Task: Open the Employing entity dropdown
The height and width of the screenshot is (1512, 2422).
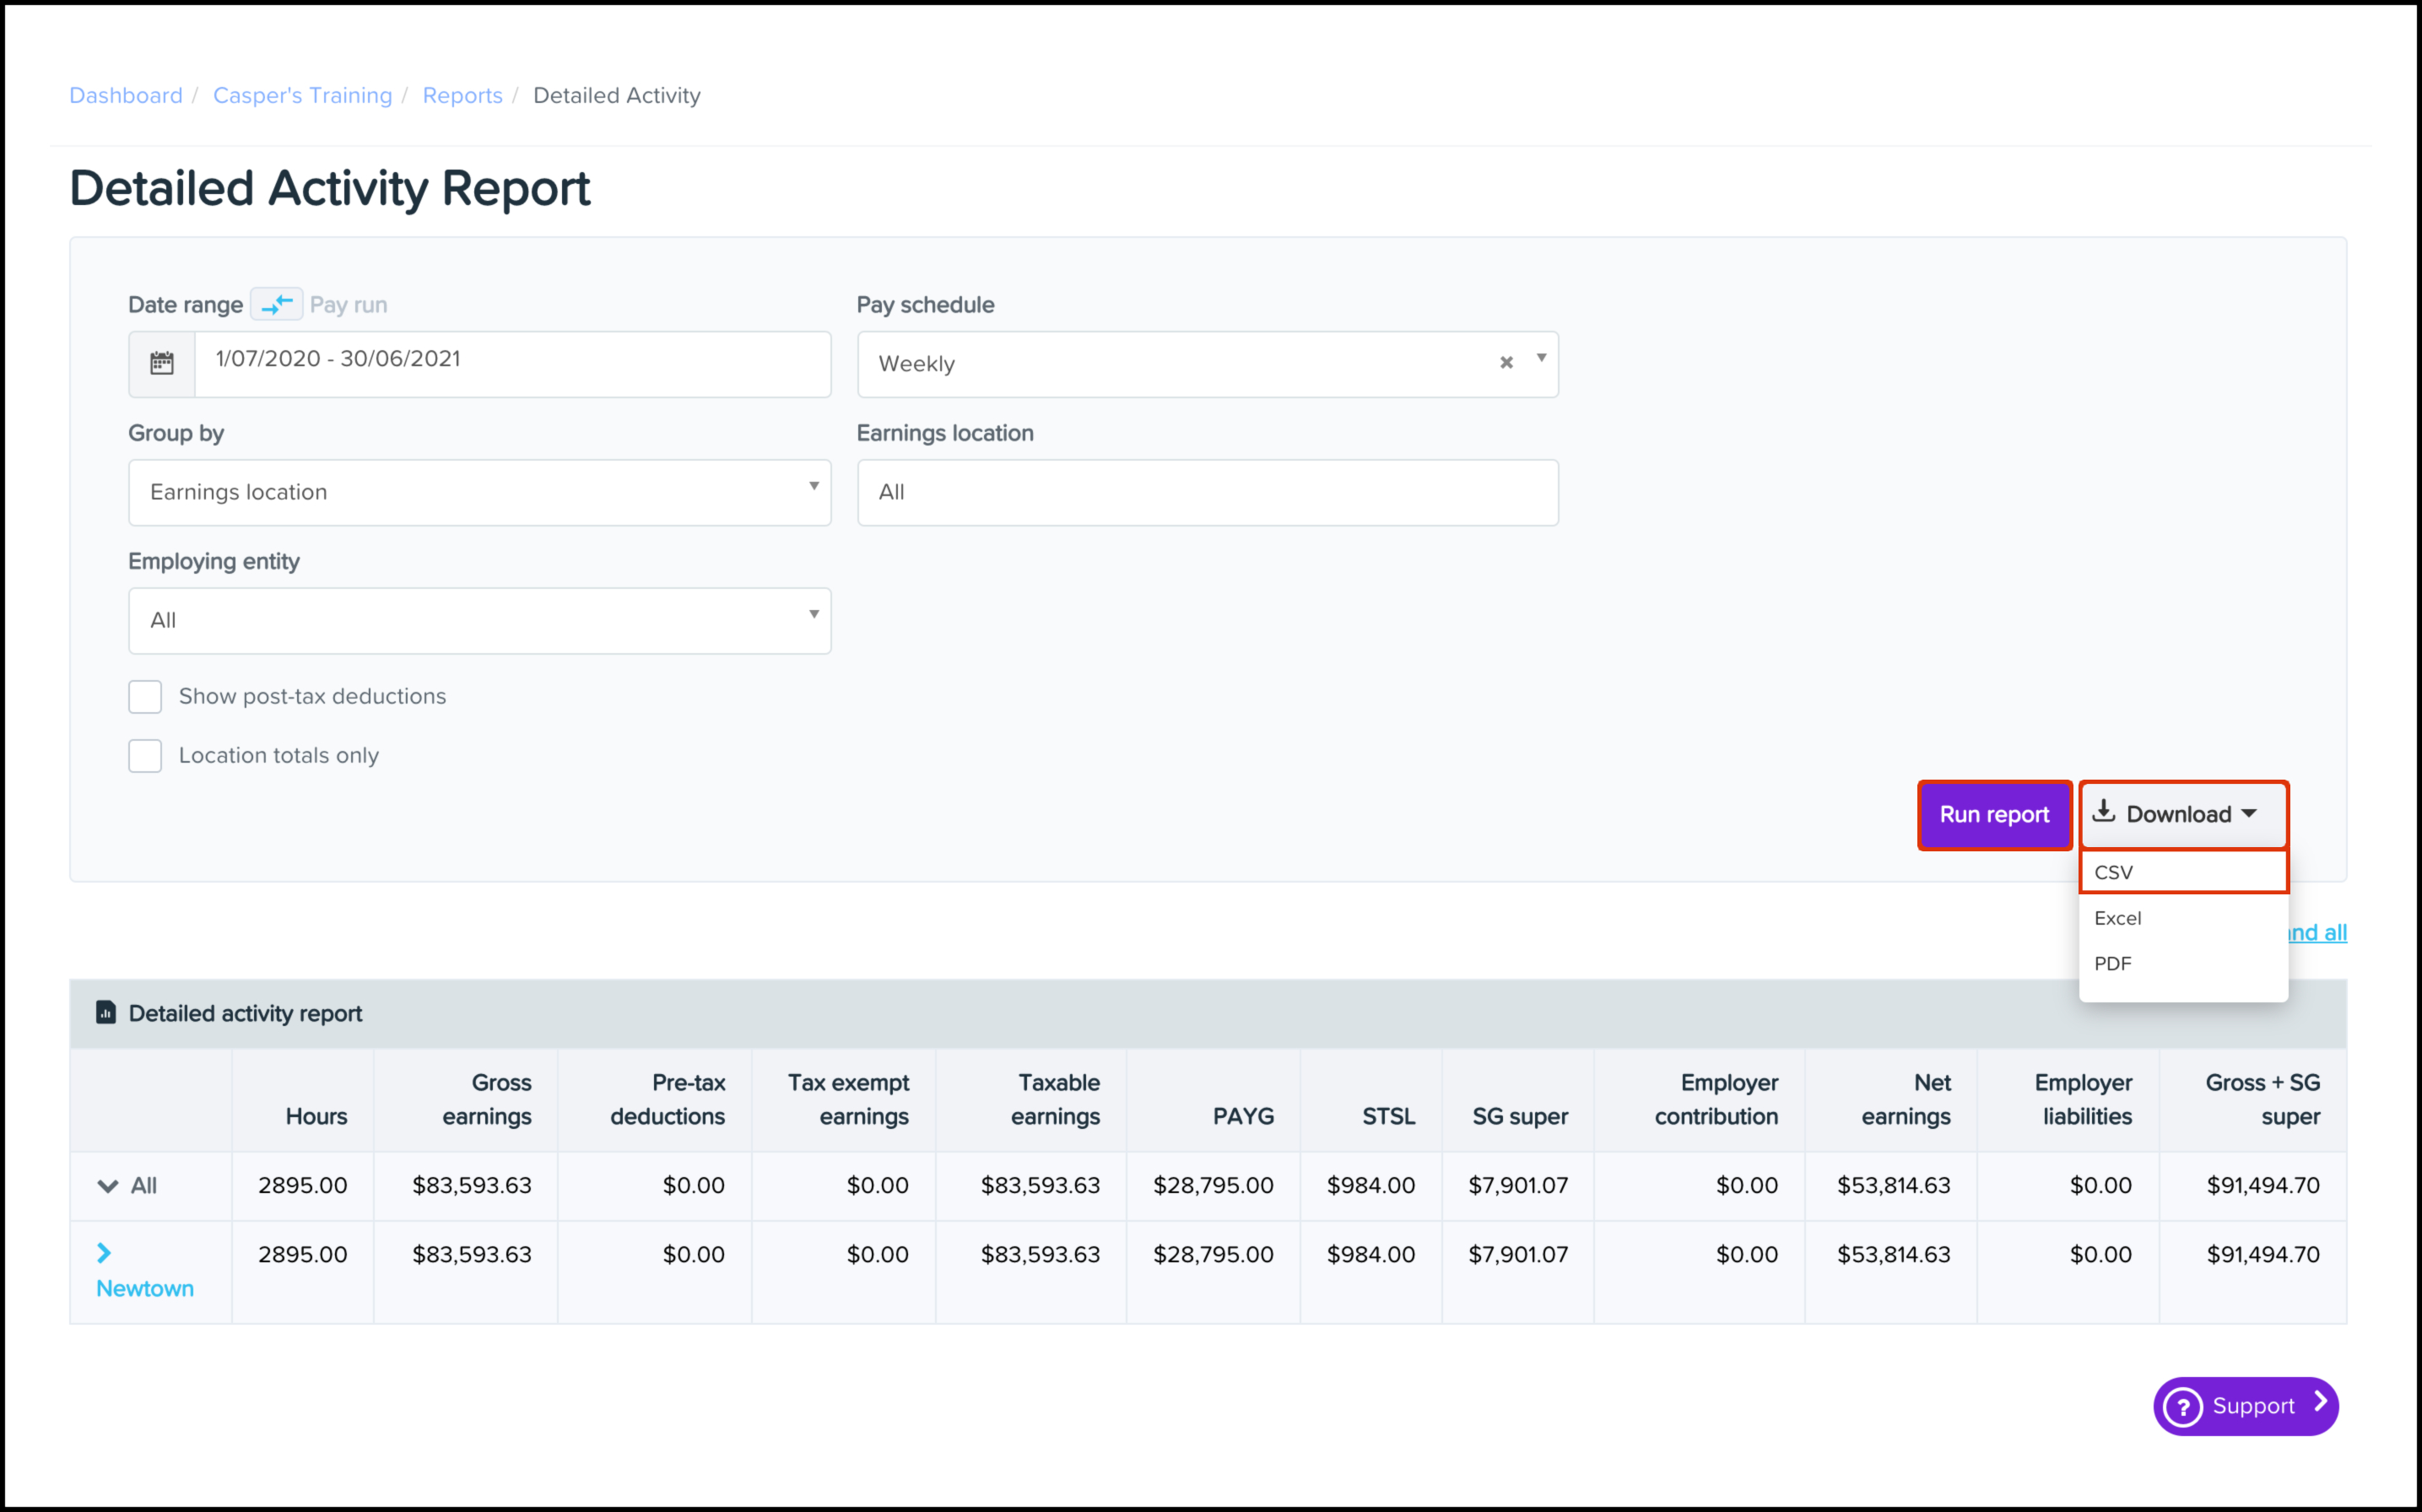Action: [480, 620]
